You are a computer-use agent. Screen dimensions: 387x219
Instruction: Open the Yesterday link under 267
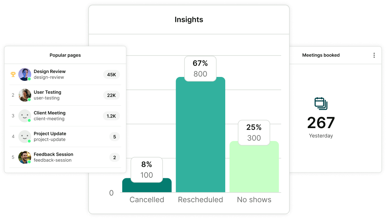[321, 136]
